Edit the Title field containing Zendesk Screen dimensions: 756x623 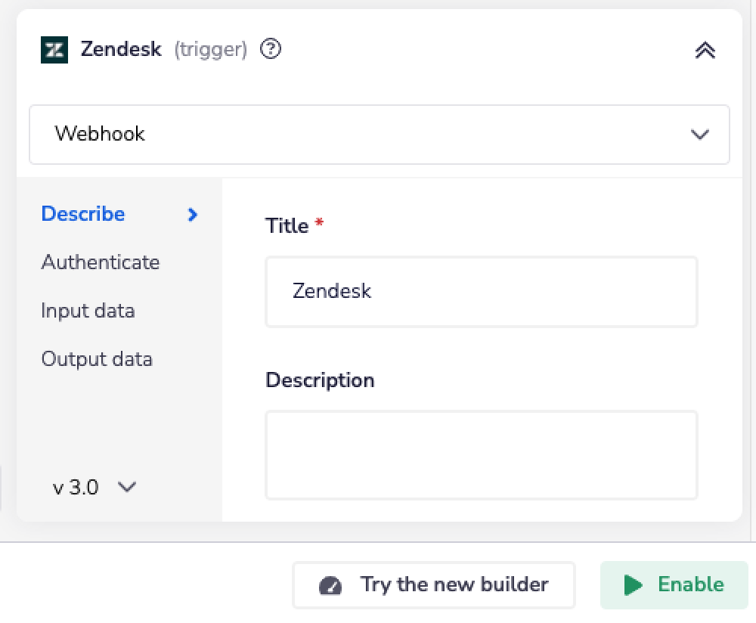coord(482,292)
